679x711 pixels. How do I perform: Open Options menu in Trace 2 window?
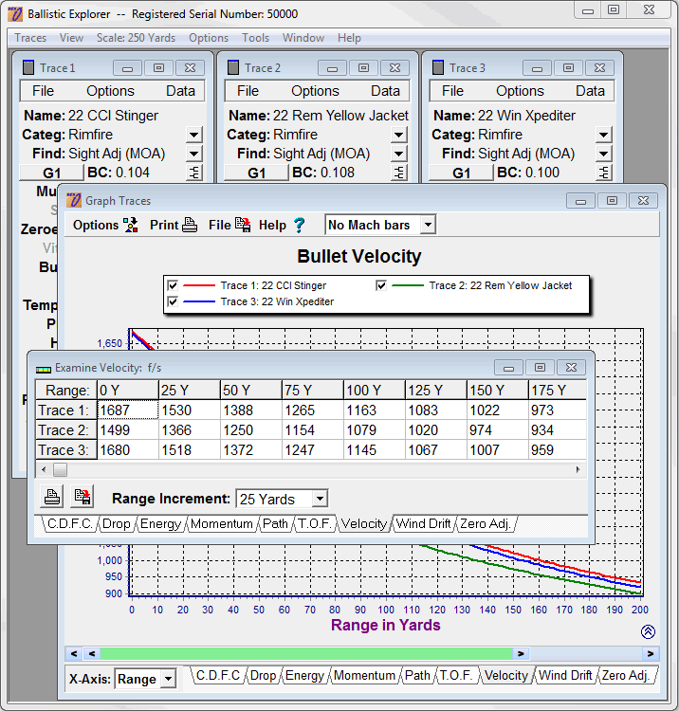tap(315, 91)
